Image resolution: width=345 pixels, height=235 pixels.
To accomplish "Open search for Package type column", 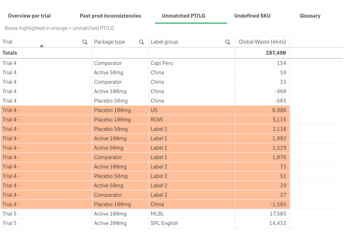I will 141,42.
